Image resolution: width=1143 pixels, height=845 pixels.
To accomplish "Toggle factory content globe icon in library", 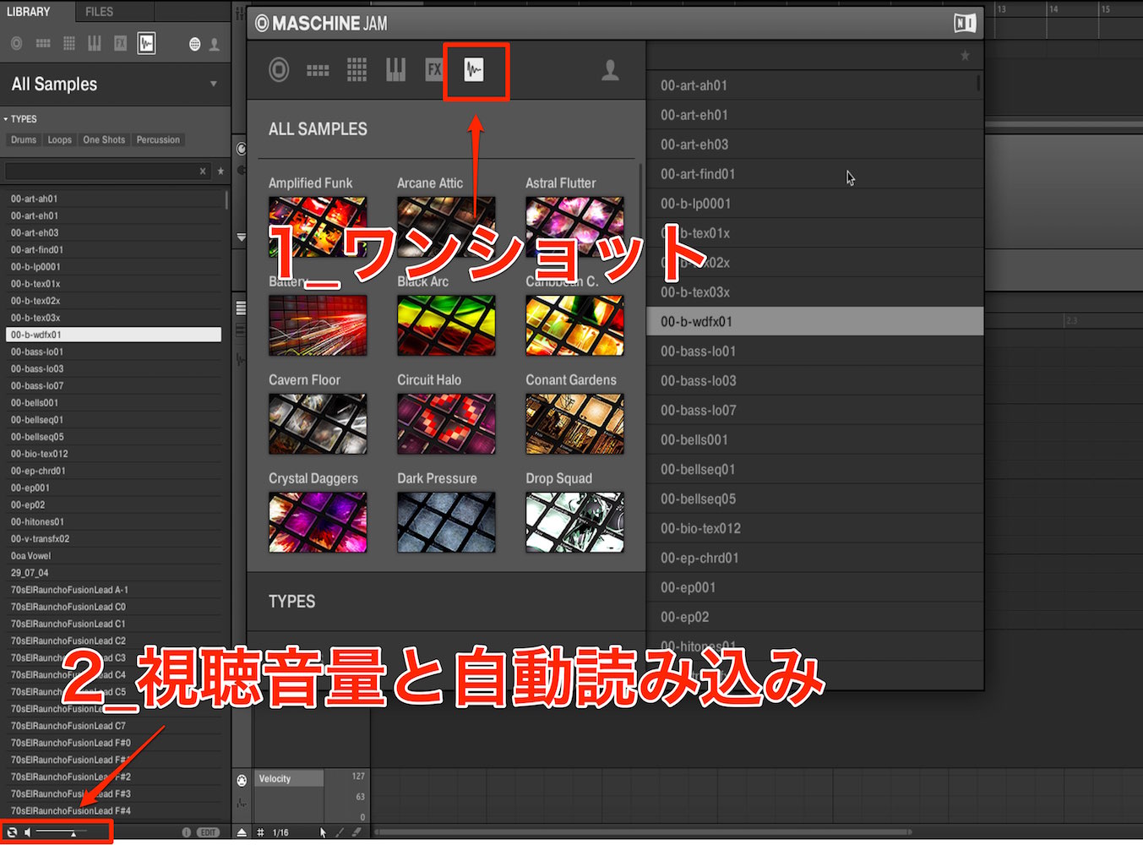I will click(195, 44).
